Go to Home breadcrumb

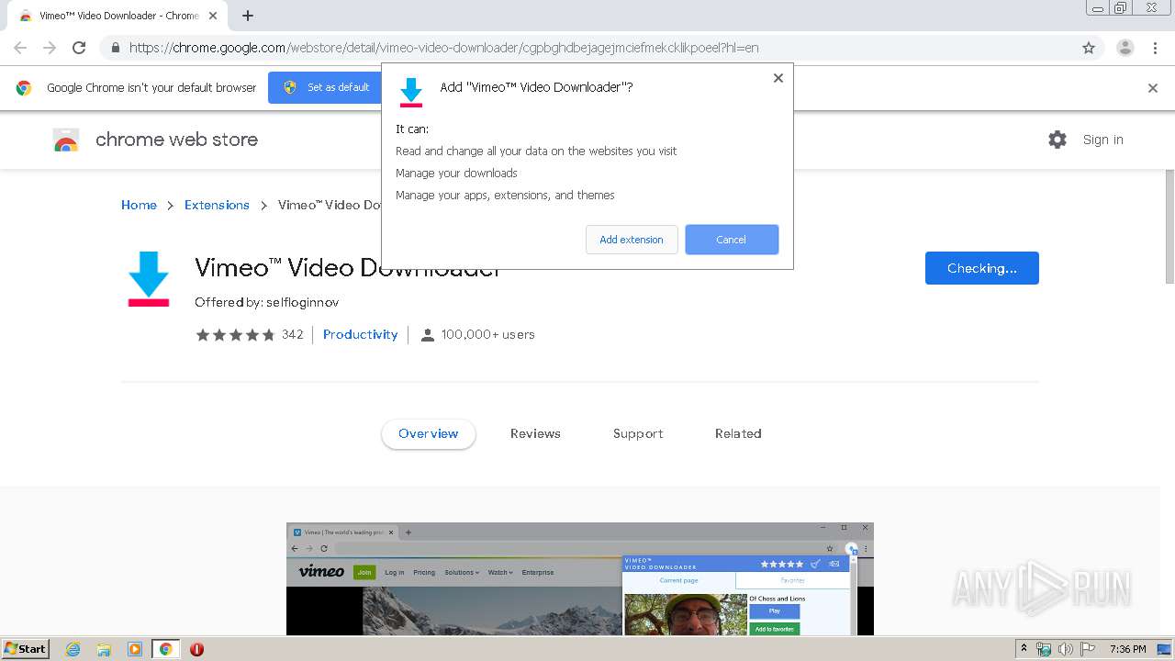(139, 205)
